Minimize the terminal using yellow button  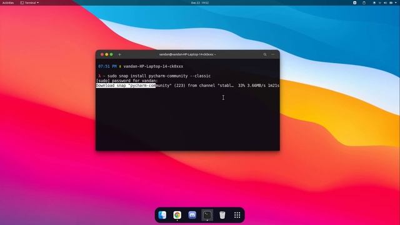pyautogui.click(x=107, y=54)
